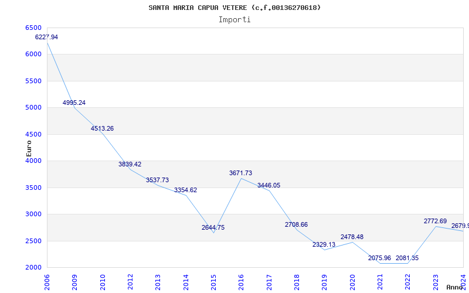Click the 4500 y-axis tick label
The width and height of the screenshot is (469, 293).
(33, 134)
